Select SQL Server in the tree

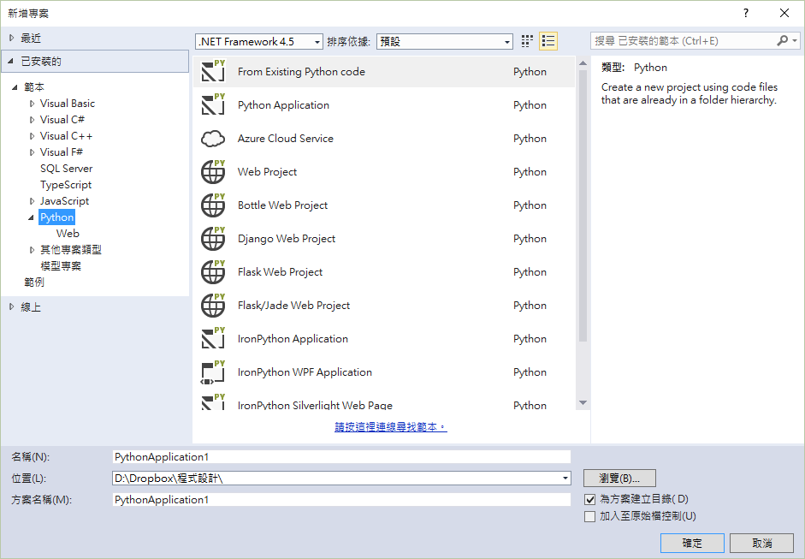pyautogui.click(x=66, y=169)
